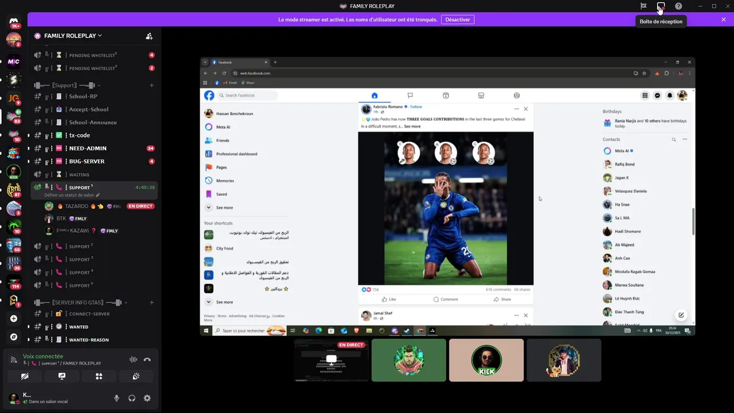Open the voice connection signal icon
The height and width of the screenshot is (413, 734).
tap(14, 360)
